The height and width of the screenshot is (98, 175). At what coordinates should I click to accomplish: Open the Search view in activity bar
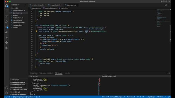point(7,11)
